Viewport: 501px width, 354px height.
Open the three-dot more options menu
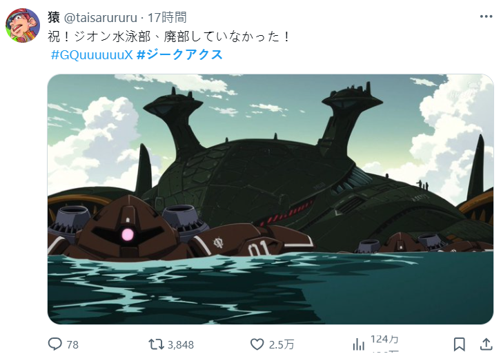pos(486,17)
